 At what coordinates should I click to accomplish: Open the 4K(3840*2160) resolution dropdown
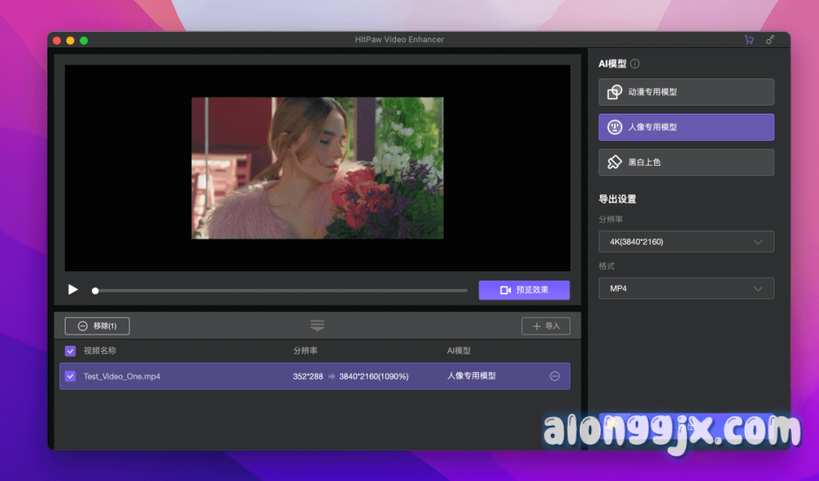click(686, 242)
